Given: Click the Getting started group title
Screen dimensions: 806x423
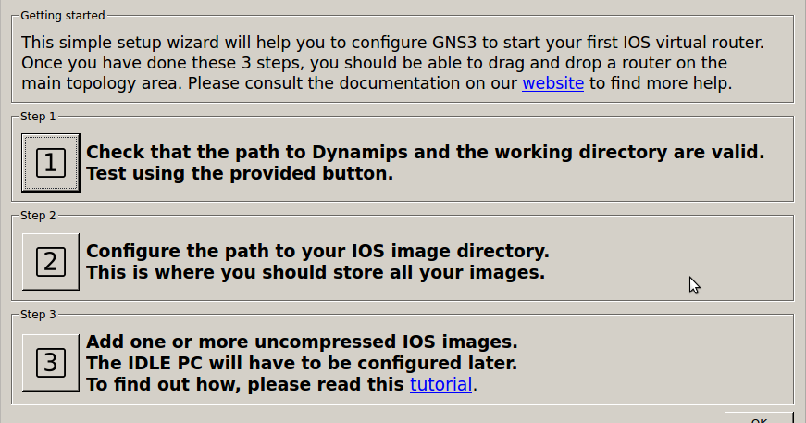Looking at the screenshot, I should click(x=63, y=16).
